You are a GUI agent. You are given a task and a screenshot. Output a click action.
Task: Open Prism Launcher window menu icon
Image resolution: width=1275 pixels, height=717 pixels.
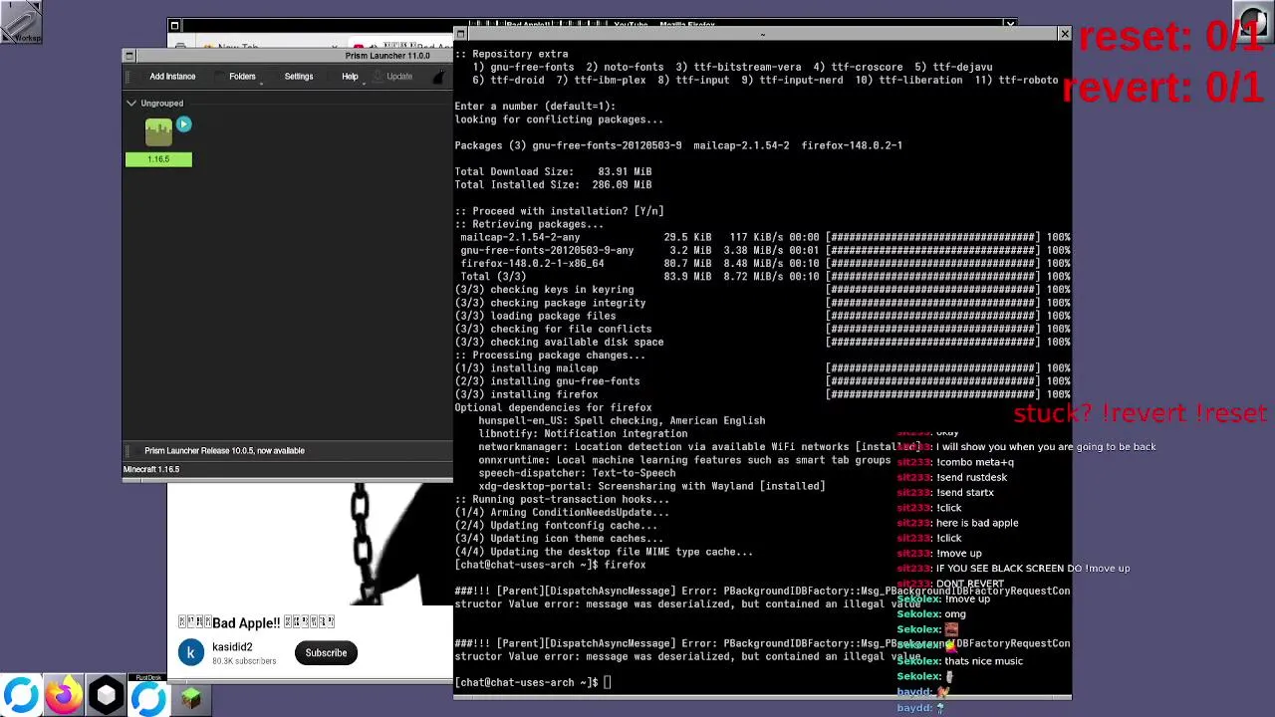[128, 56]
